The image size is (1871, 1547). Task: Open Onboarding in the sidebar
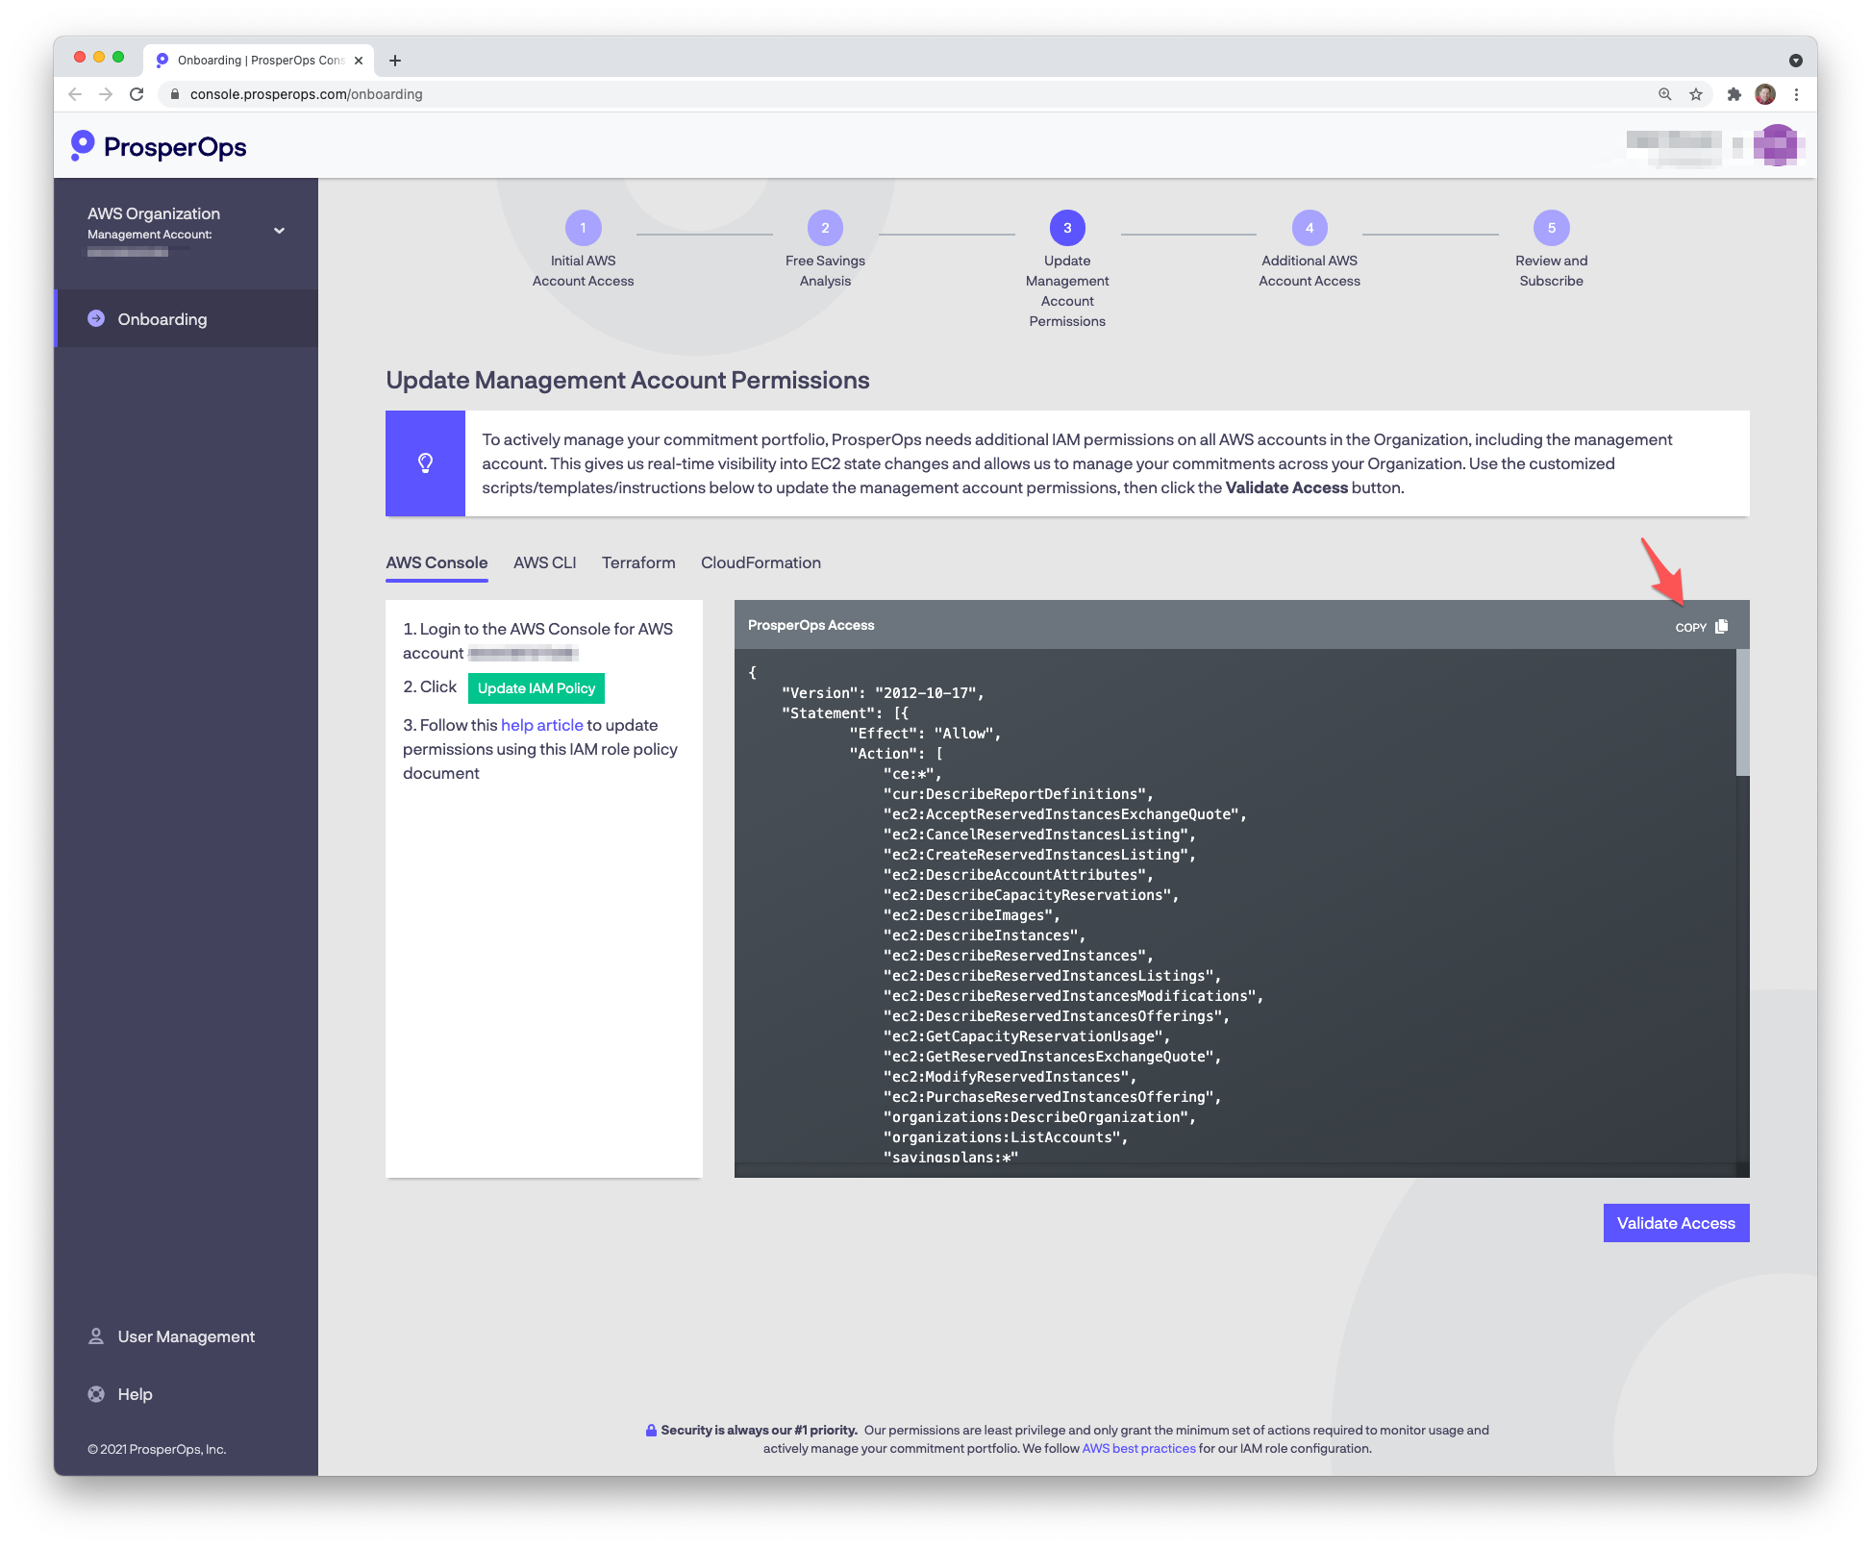(x=186, y=318)
